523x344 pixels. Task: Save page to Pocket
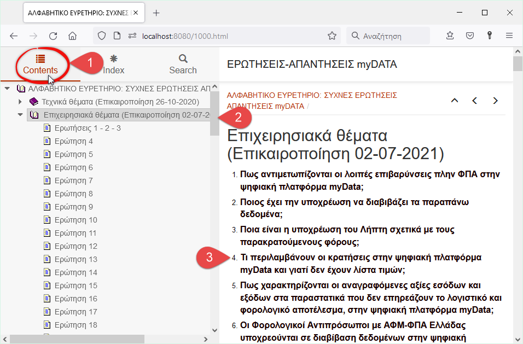(470, 36)
